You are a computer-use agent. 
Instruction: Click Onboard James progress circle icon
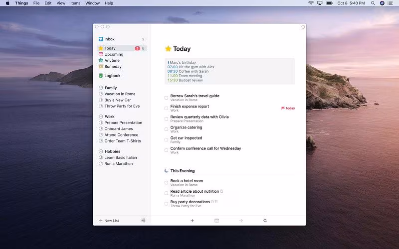point(101,128)
